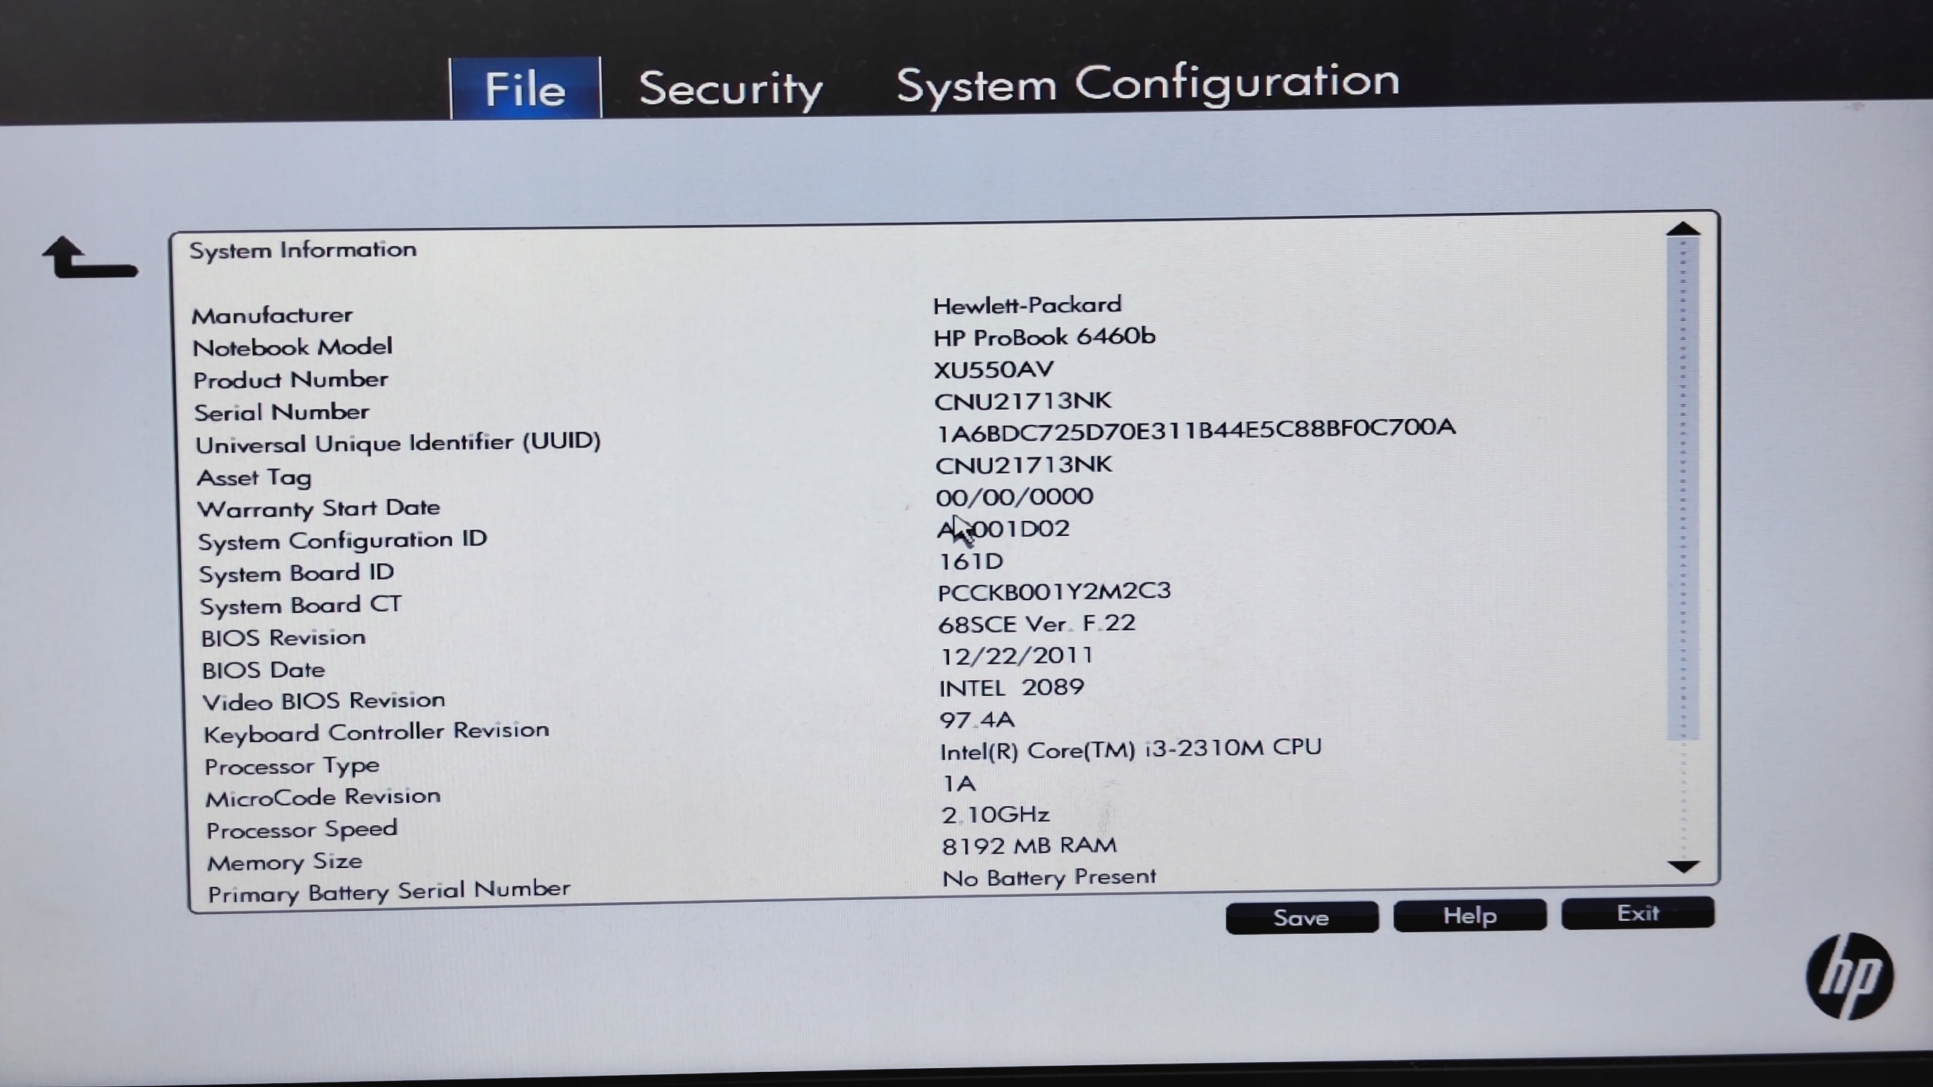This screenshot has width=1933, height=1087.
Task: Click the scrollbar down arrow
Action: [1683, 867]
